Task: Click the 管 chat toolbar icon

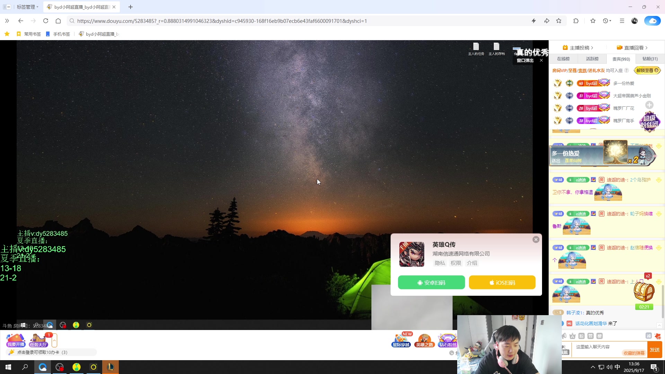Action: (x=591, y=336)
